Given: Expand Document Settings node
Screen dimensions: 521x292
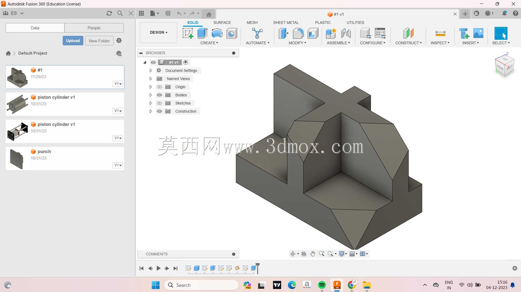Looking at the screenshot, I should coord(151,71).
